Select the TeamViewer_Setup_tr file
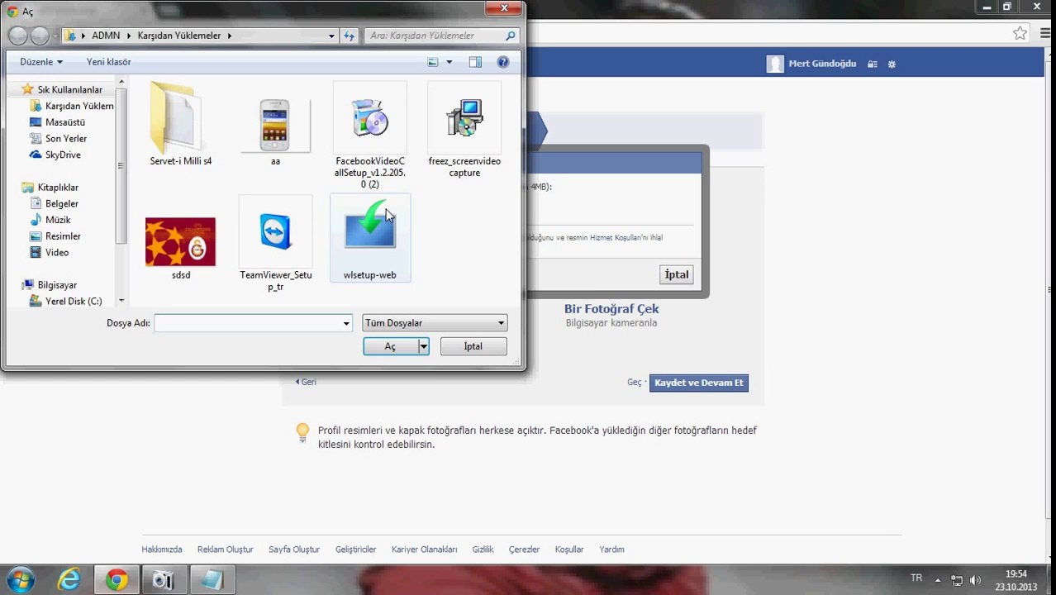 pyautogui.click(x=275, y=244)
